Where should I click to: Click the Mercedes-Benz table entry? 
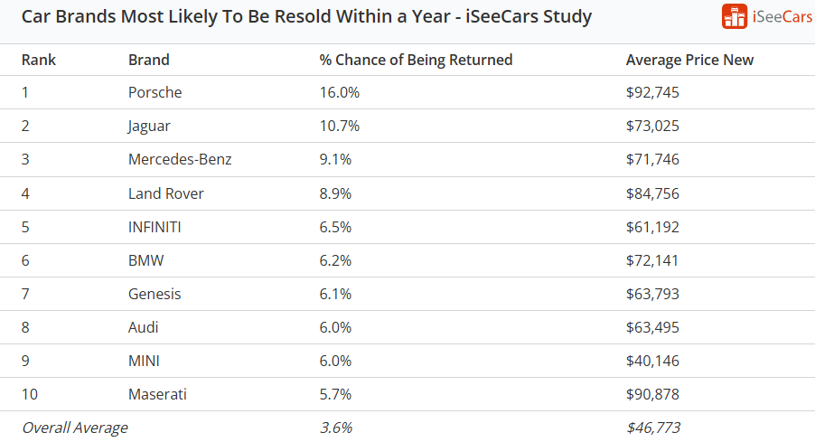[180, 159]
